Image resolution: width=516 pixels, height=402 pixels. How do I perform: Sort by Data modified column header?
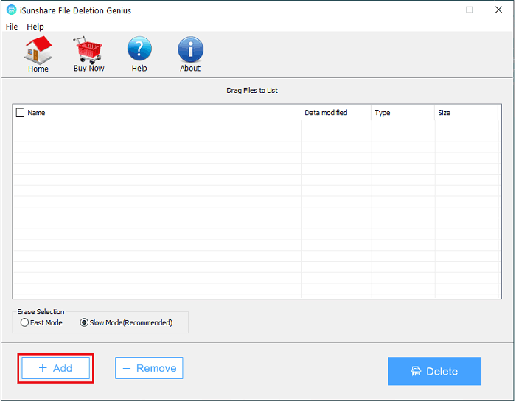(x=336, y=113)
